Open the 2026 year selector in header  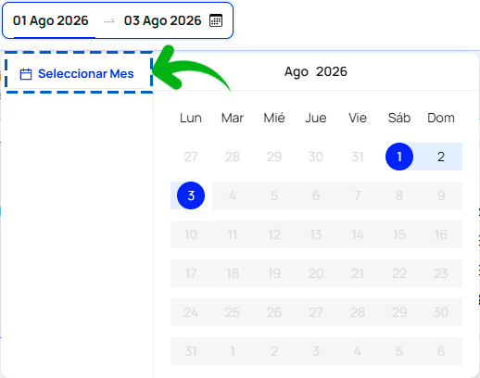point(332,71)
